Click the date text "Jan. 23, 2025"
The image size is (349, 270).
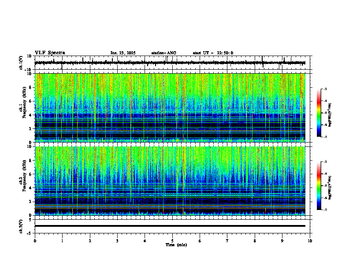coord(123,53)
